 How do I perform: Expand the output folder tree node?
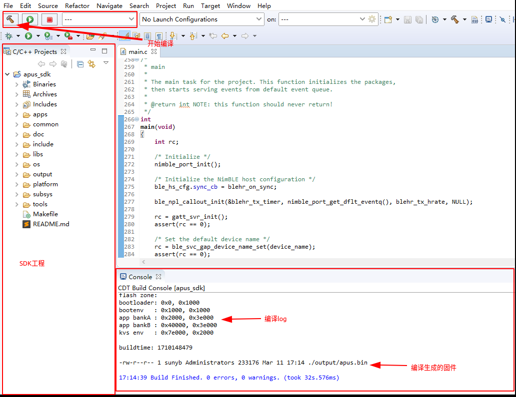(x=17, y=174)
